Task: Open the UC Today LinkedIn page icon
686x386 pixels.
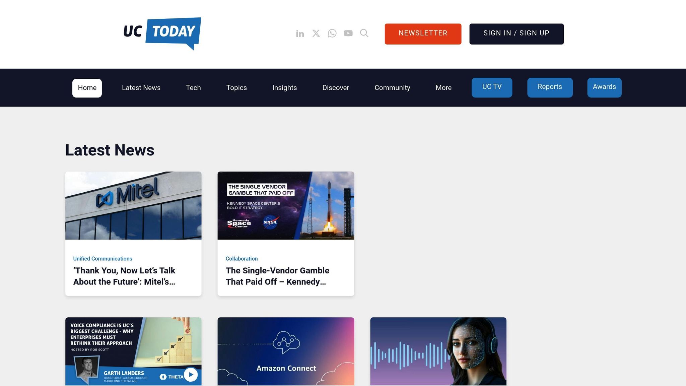Action: click(300, 34)
